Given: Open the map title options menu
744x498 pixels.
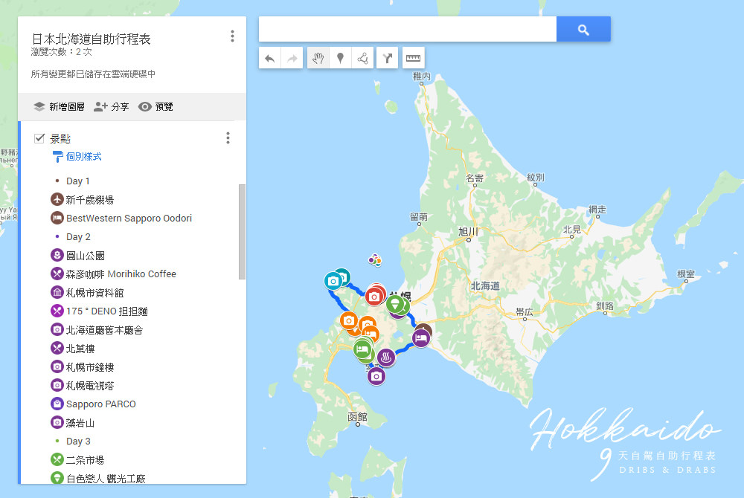Looking at the screenshot, I should 232,36.
